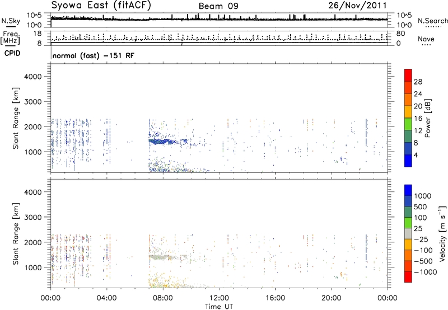448x310 pixels.
Task: Pick the red top segment of the Power colorbar
Action: tap(408, 75)
